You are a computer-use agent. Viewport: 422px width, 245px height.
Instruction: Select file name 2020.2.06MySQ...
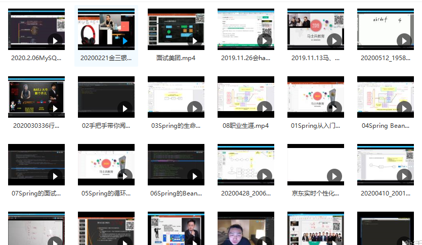tap(36, 58)
